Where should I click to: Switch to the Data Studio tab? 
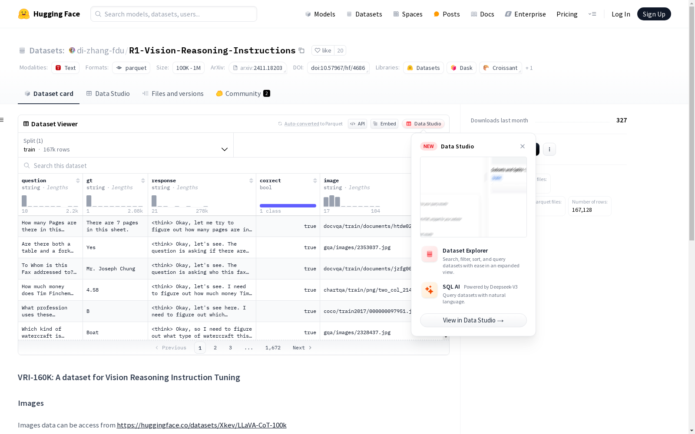108,93
